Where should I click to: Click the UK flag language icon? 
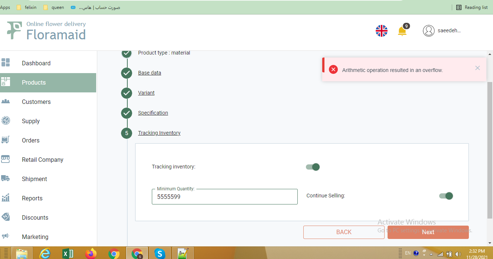pos(381,31)
